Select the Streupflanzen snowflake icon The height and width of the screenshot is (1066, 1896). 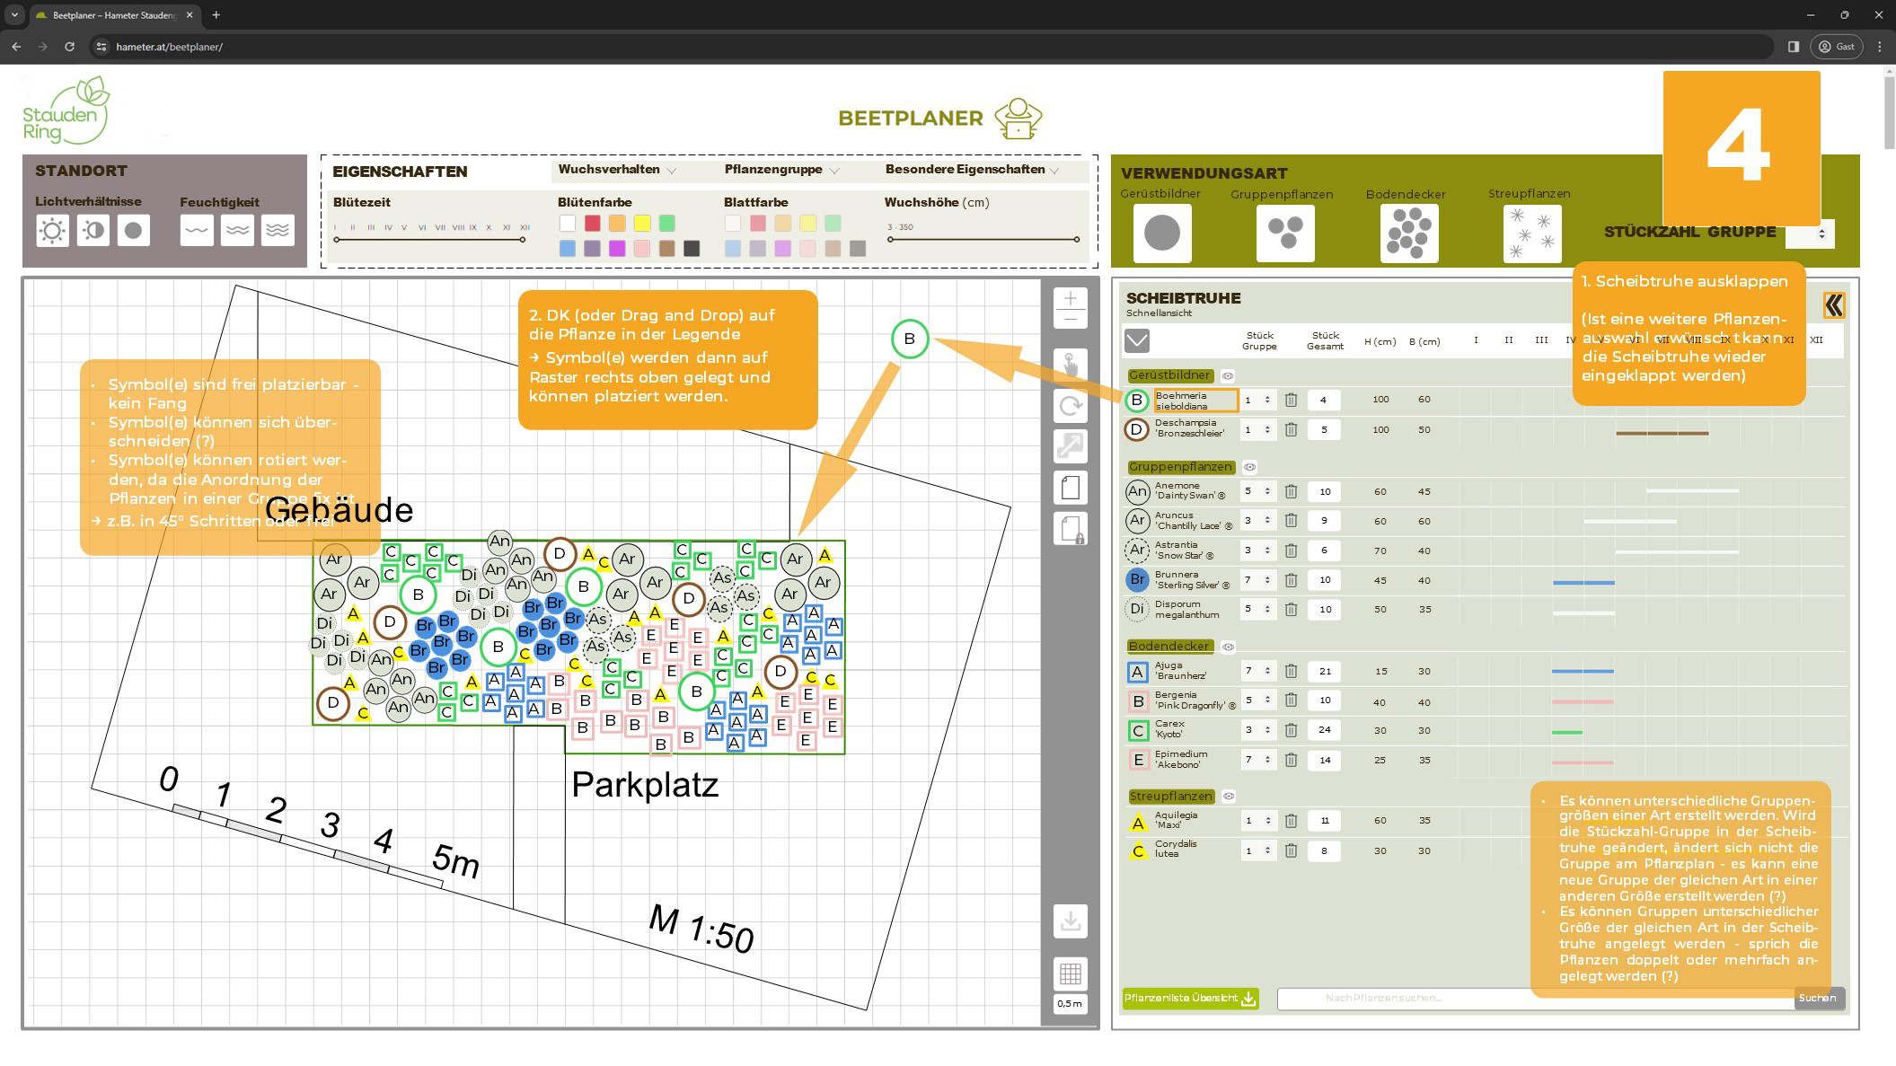pyautogui.click(x=1531, y=233)
